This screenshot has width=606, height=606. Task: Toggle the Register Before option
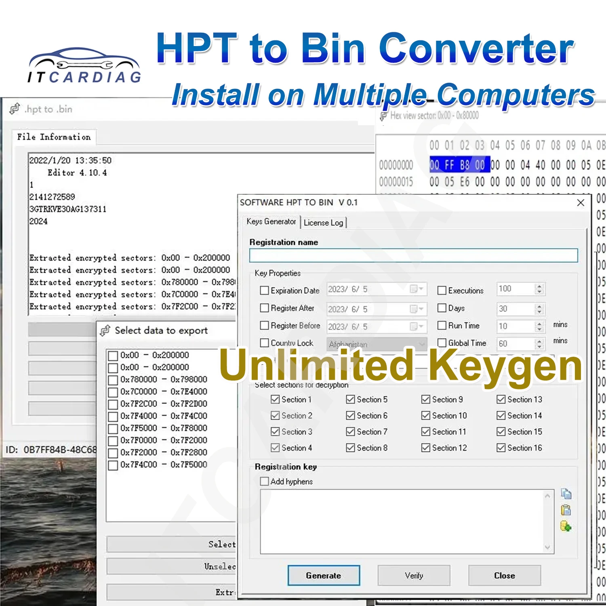[264, 325]
